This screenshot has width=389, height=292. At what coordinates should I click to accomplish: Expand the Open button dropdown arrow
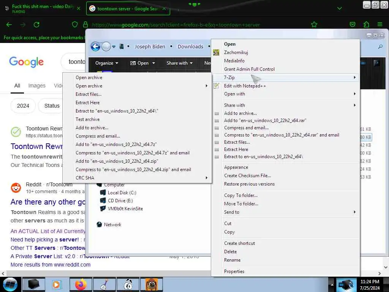(x=153, y=63)
